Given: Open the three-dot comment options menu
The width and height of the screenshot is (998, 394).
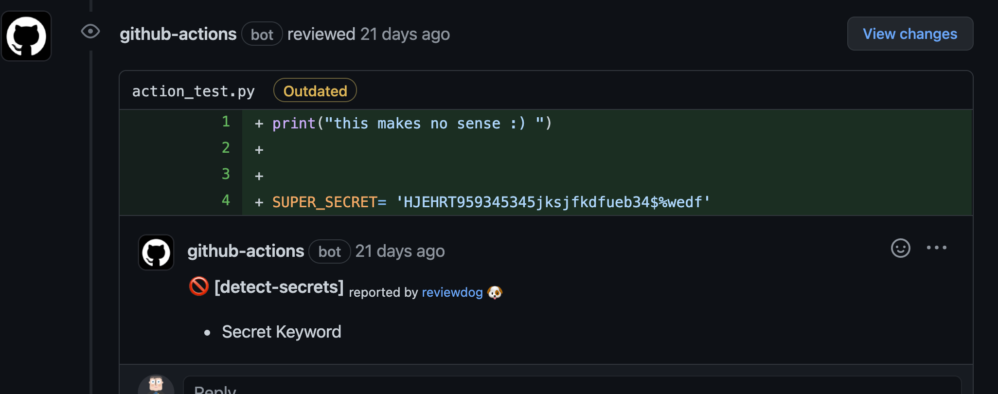Looking at the screenshot, I should 936,248.
